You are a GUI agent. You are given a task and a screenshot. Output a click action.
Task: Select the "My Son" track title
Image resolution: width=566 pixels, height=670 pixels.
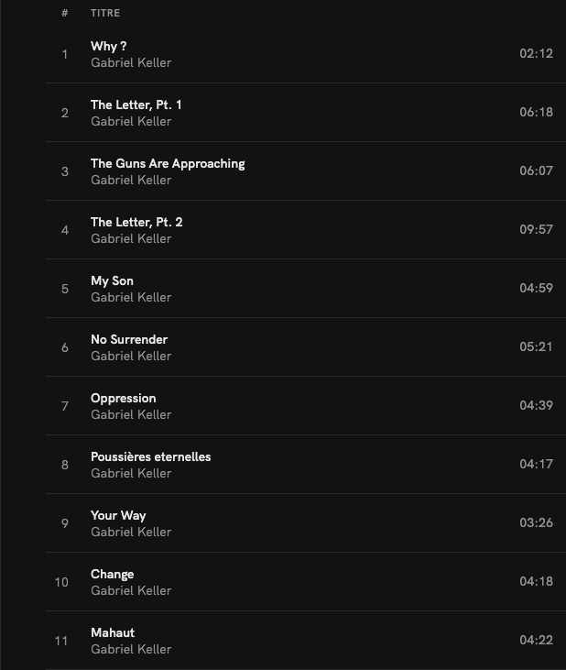tap(112, 280)
